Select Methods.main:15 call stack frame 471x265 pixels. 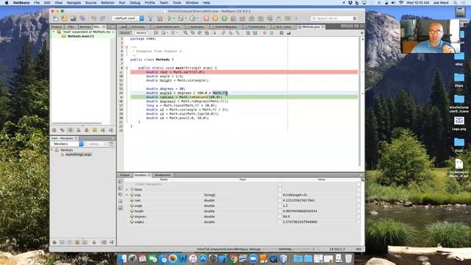click(x=80, y=36)
